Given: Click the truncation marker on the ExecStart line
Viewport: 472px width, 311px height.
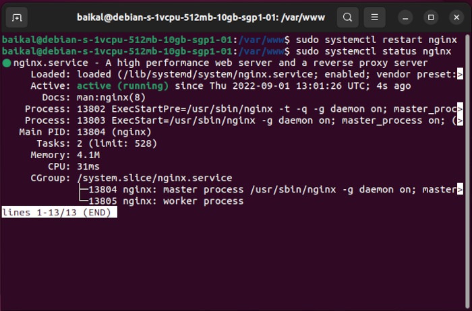Looking at the screenshot, I should (460, 120).
